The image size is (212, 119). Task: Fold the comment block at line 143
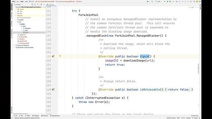click(x=57, y=19)
